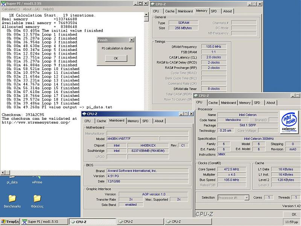Click the BIOS Version value 4.51 PG
This screenshot has height=226, width=301.
(x=147, y=176)
